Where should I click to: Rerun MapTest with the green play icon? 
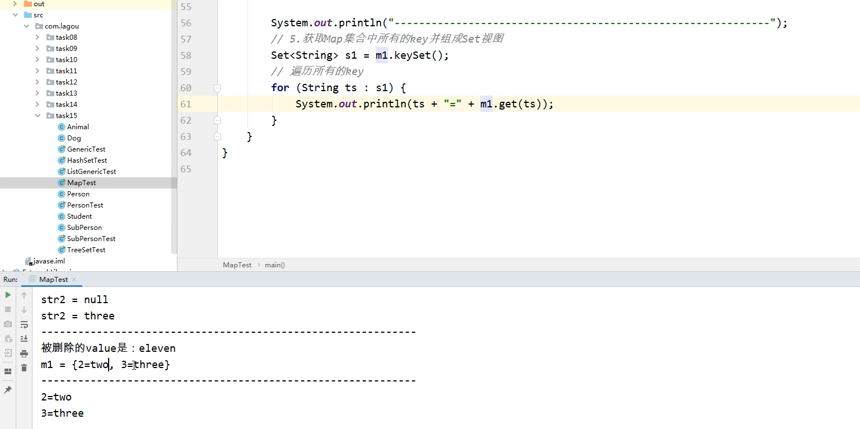[x=8, y=295]
